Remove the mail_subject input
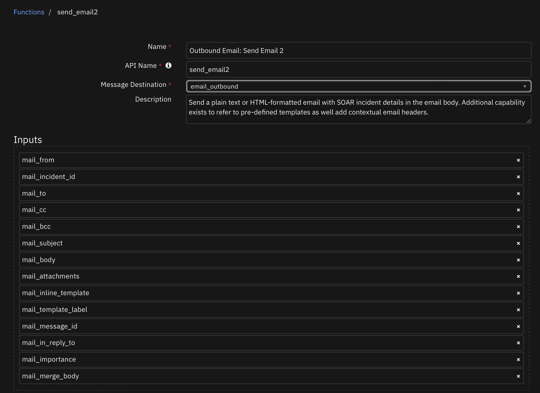The image size is (540, 393). click(518, 243)
